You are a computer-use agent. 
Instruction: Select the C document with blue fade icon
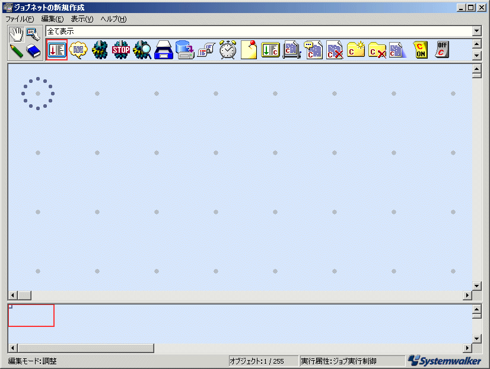(x=398, y=50)
